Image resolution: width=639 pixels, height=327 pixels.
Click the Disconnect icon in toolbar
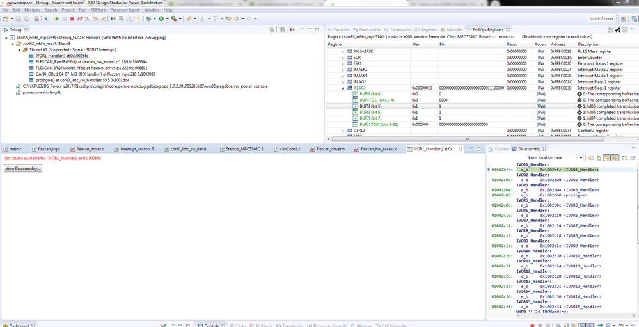pyautogui.click(x=79, y=19)
